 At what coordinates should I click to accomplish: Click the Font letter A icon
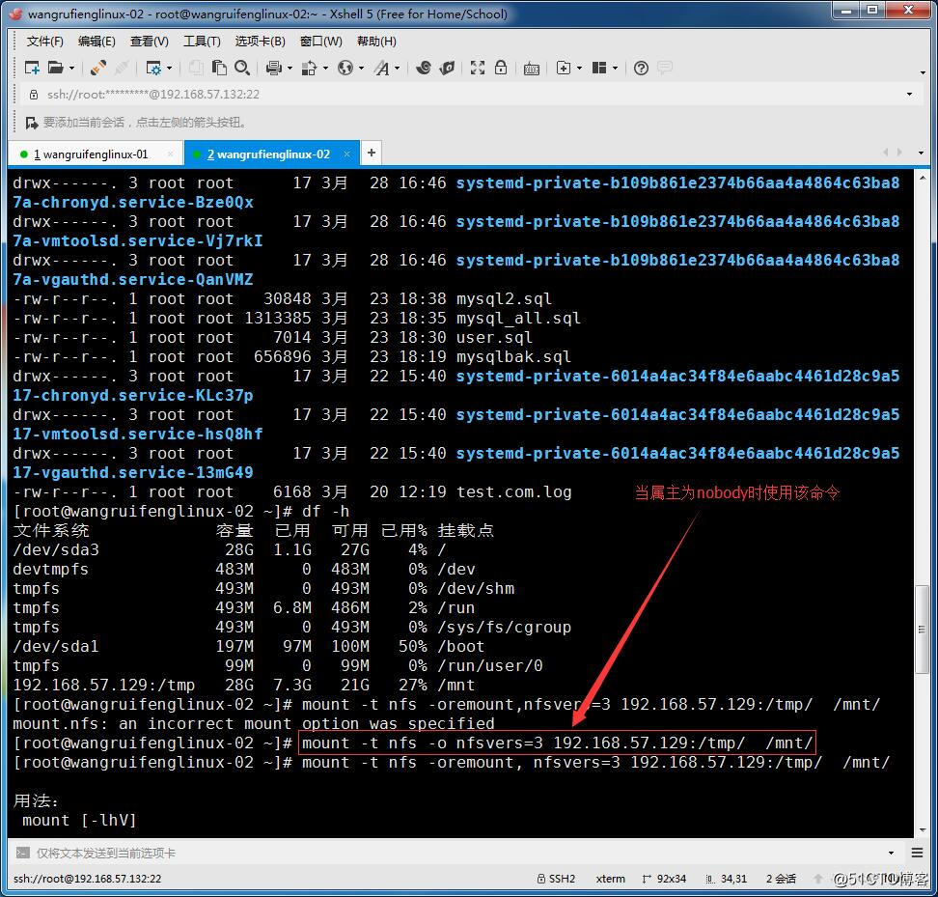tap(381, 68)
